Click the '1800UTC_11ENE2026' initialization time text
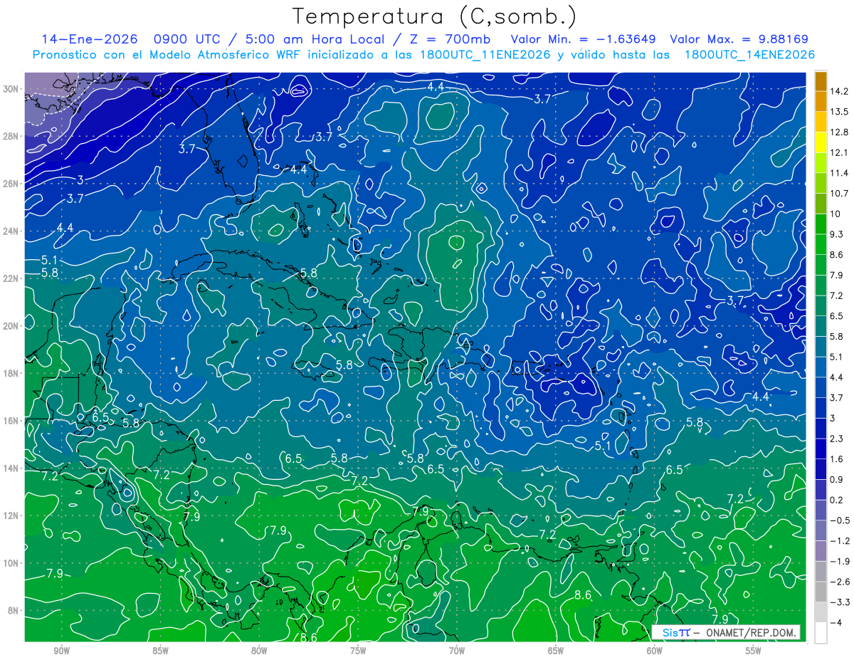The width and height of the screenshot is (854, 660). (x=484, y=55)
